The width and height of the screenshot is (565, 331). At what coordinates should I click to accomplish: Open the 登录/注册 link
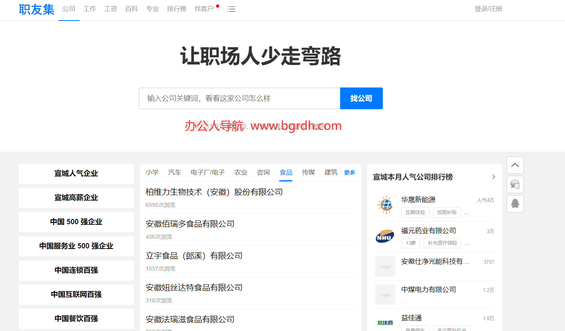pyautogui.click(x=488, y=9)
